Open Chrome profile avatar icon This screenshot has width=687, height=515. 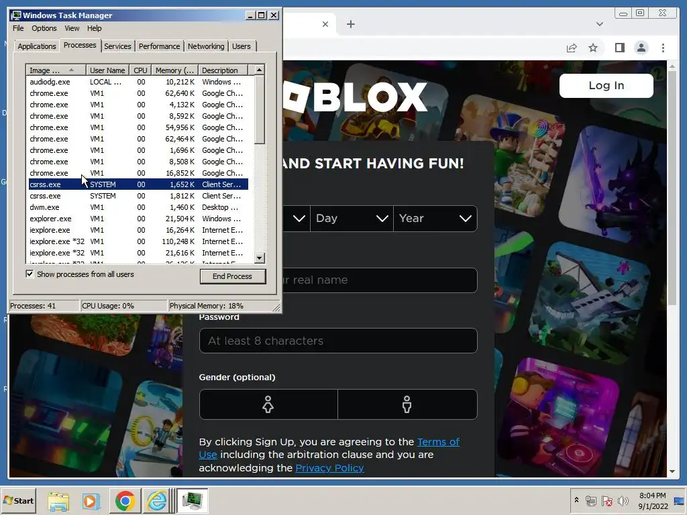point(641,48)
